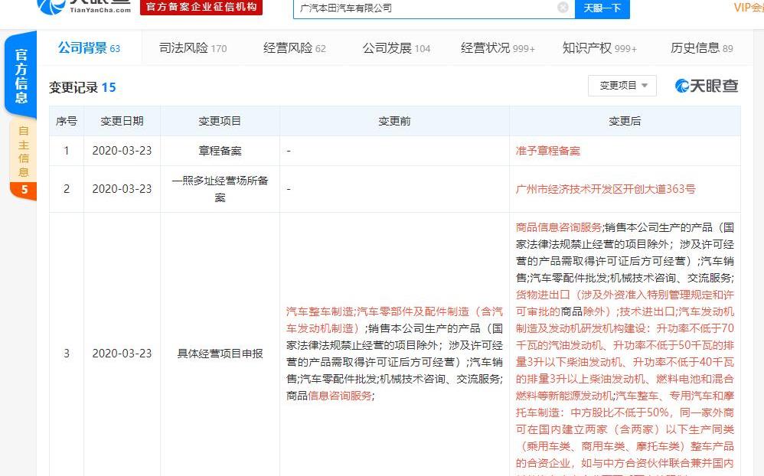
Task: Click the 官方备案企业征信机构 badge
Action: point(201,7)
